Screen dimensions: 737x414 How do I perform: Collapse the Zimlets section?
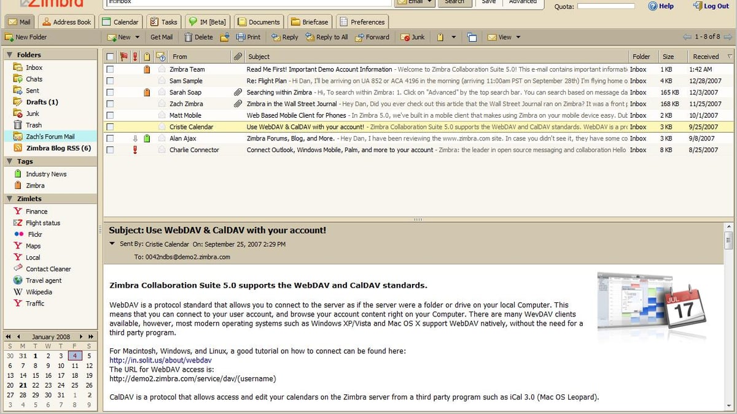pos(10,199)
